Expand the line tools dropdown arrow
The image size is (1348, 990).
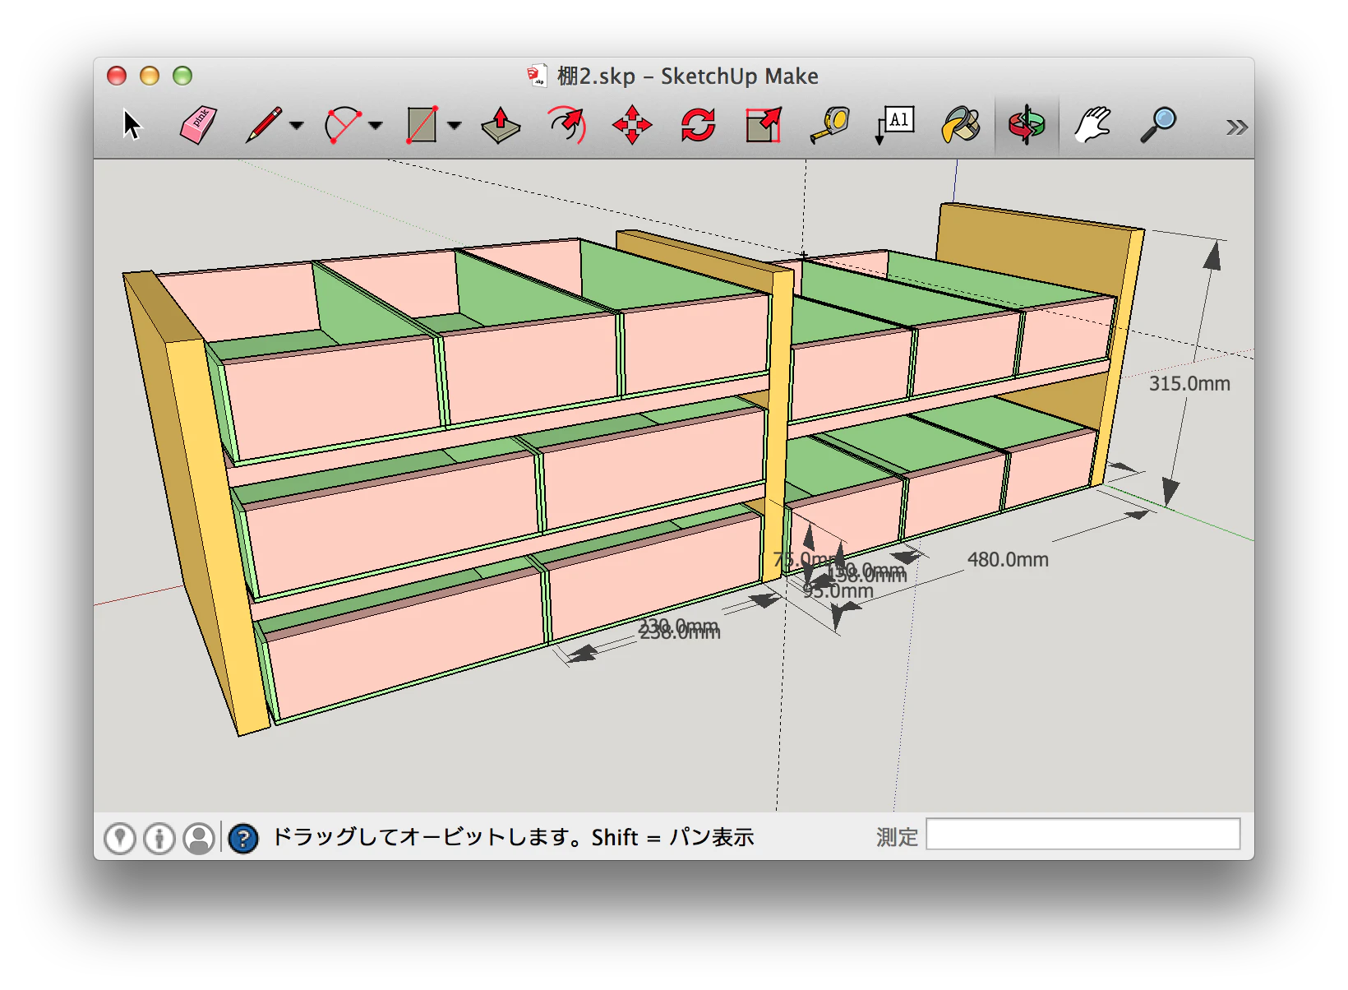tap(297, 126)
